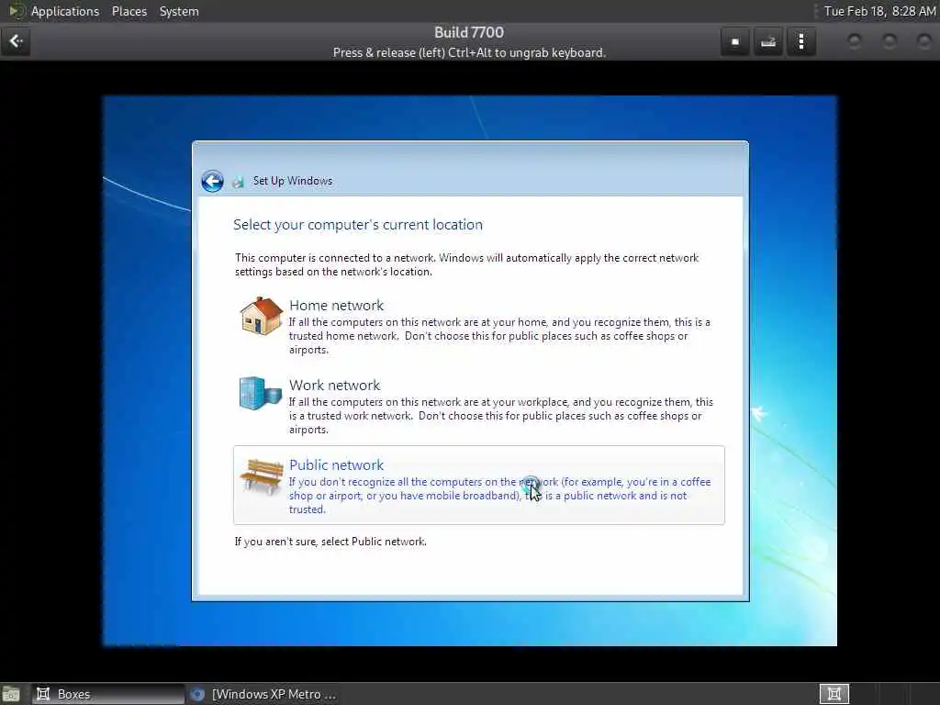This screenshot has width=940, height=705.
Task: Open the Places menu
Action: click(x=129, y=11)
